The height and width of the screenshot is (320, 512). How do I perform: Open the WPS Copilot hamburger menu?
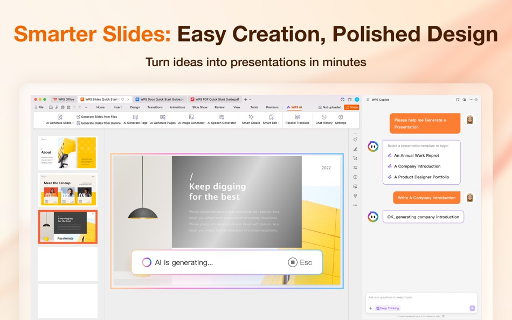coord(368,100)
